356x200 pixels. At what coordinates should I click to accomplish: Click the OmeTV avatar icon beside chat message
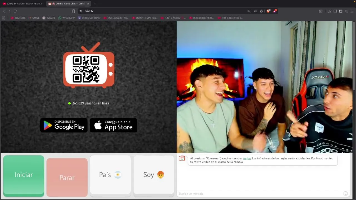click(x=182, y=158)
